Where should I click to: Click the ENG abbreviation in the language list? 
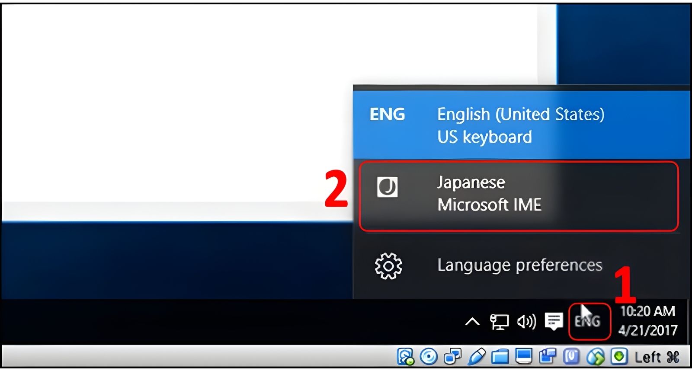[387, 114]
